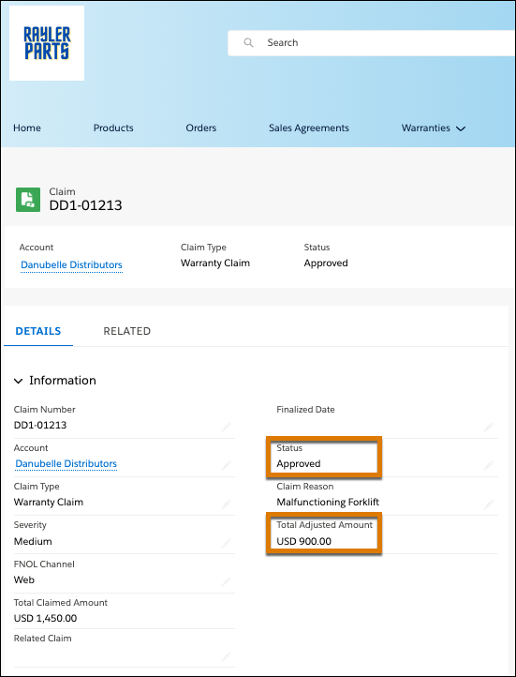Open the Sales Agreements nav item

(x=309, y=128)
